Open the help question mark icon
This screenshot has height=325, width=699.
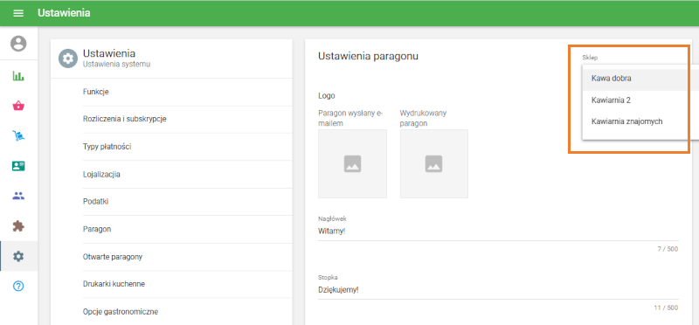(x=18, y=287)
